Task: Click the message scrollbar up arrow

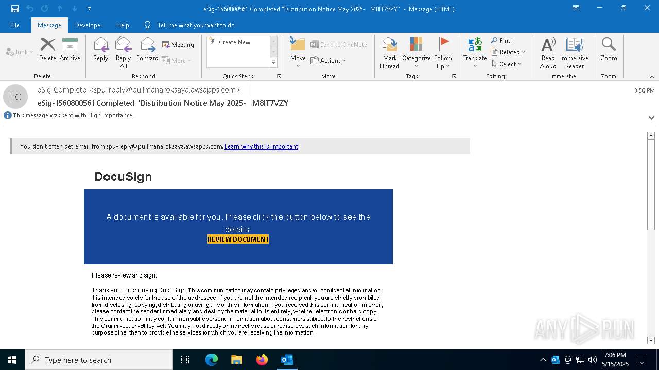Action: (x=651, y=135)
